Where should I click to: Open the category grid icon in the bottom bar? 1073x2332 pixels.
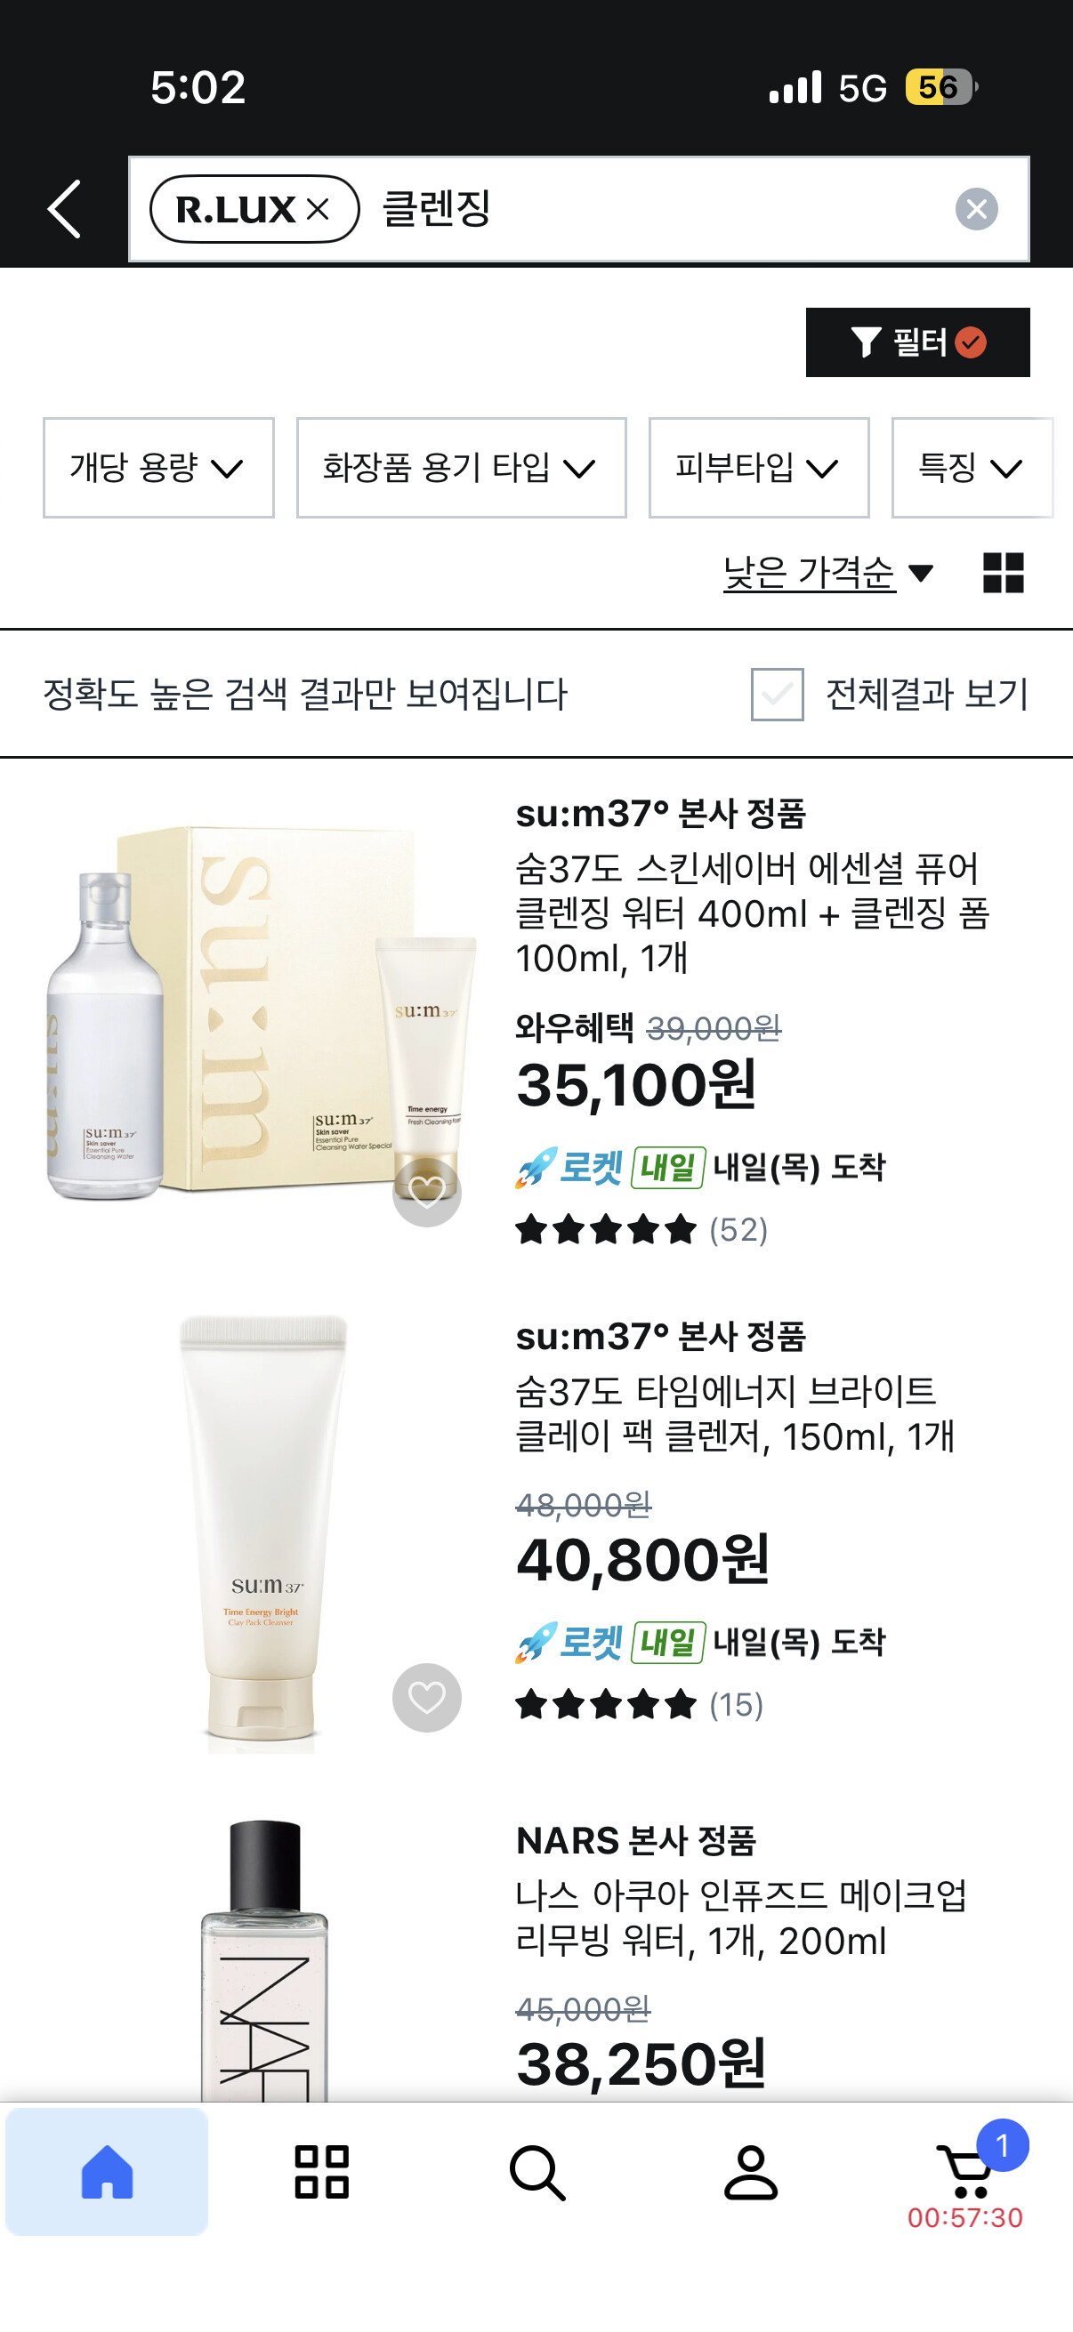[321, 2171]
